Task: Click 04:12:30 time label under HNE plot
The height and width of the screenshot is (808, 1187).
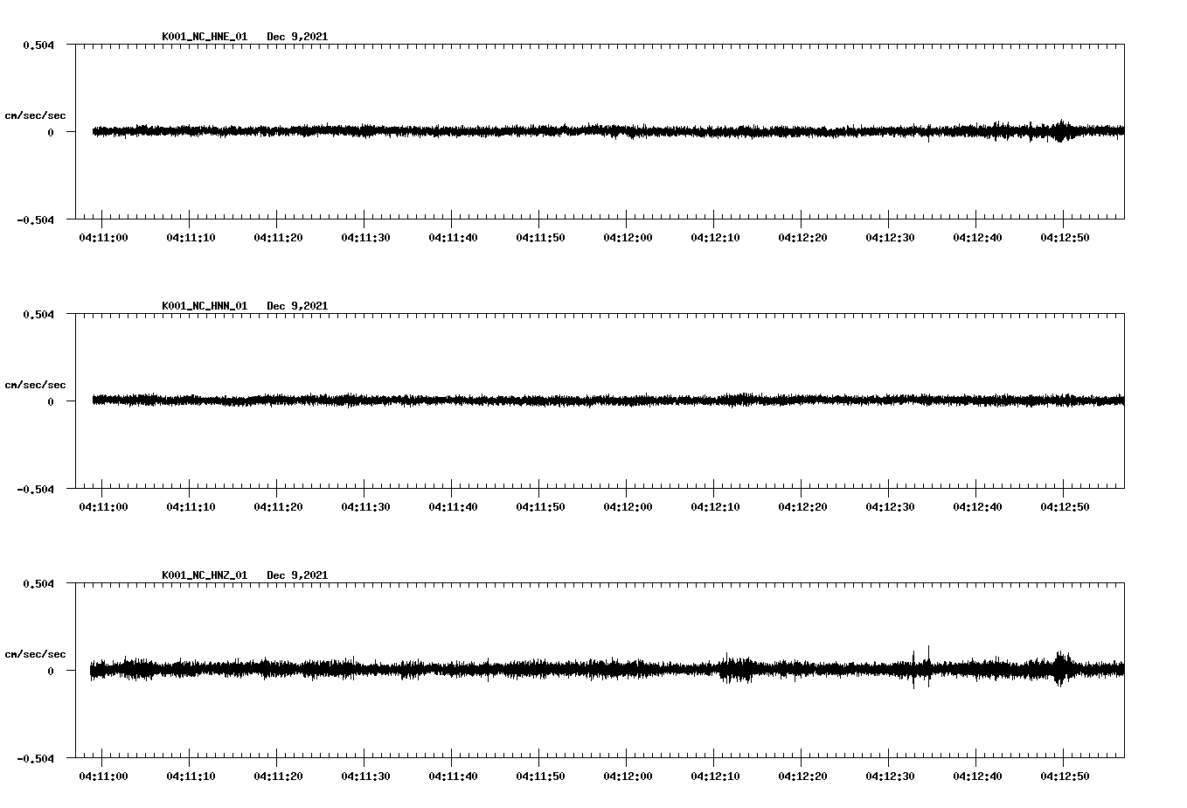Action: 890,238
